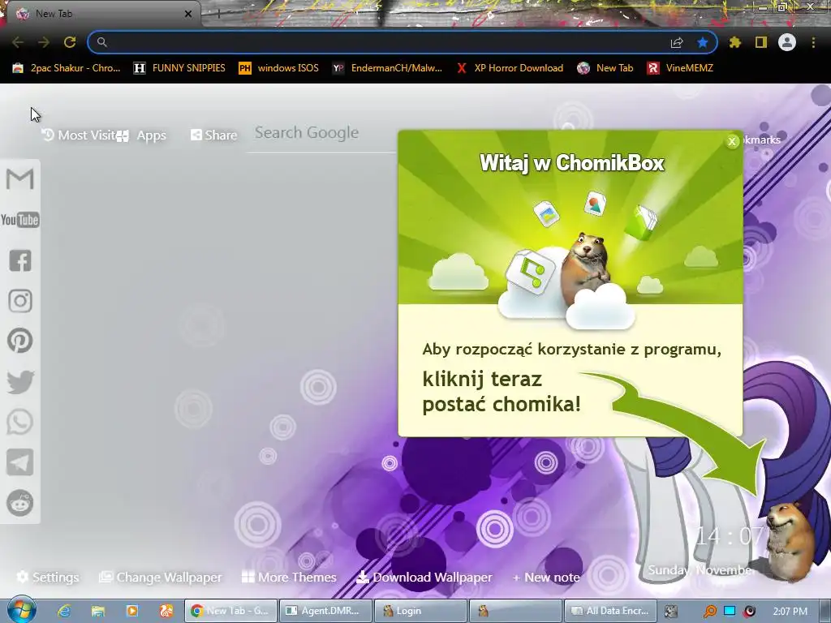Click Share on new tab page
Image resolution: width=831 pixels, height=623 pixels.
pos(213,135)
